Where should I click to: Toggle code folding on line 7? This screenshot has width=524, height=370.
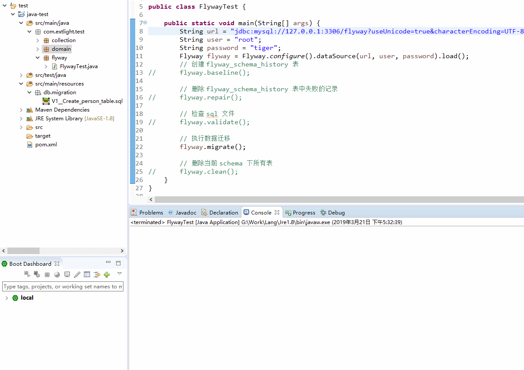coord(145,23)
